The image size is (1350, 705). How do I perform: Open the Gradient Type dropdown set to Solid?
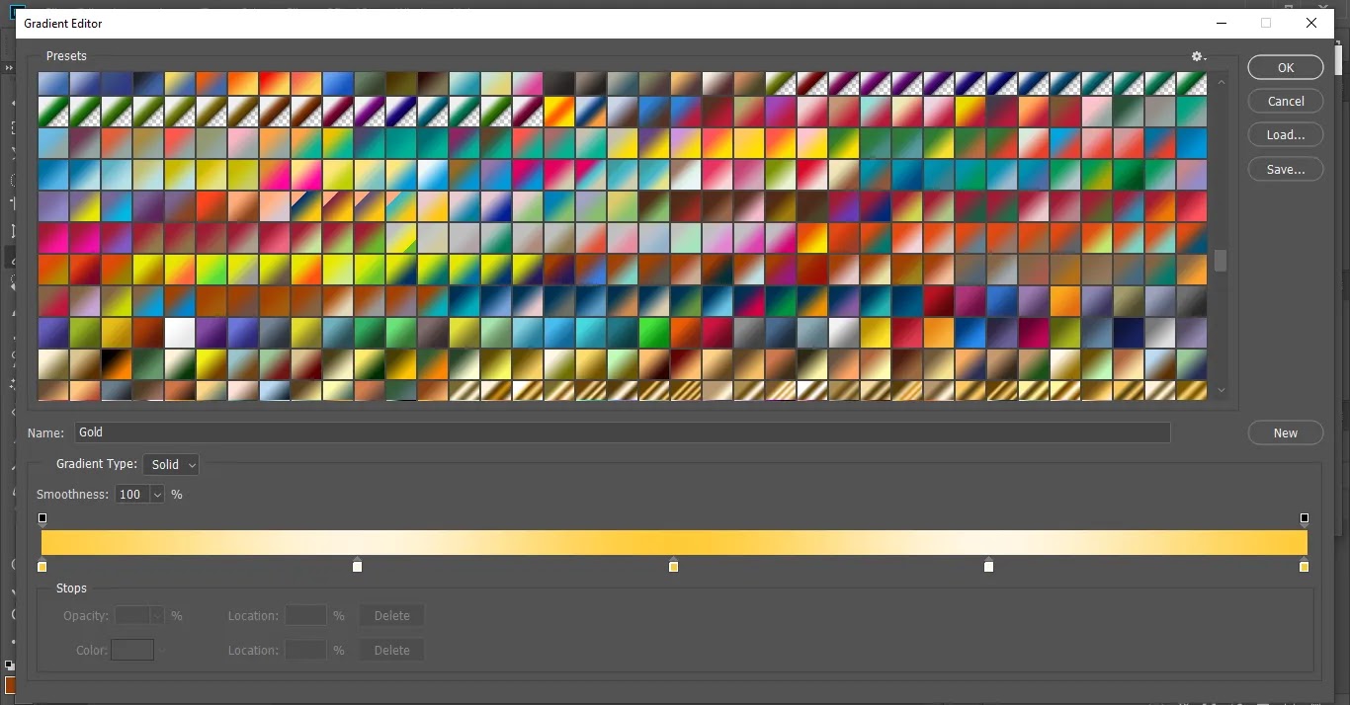171,464
